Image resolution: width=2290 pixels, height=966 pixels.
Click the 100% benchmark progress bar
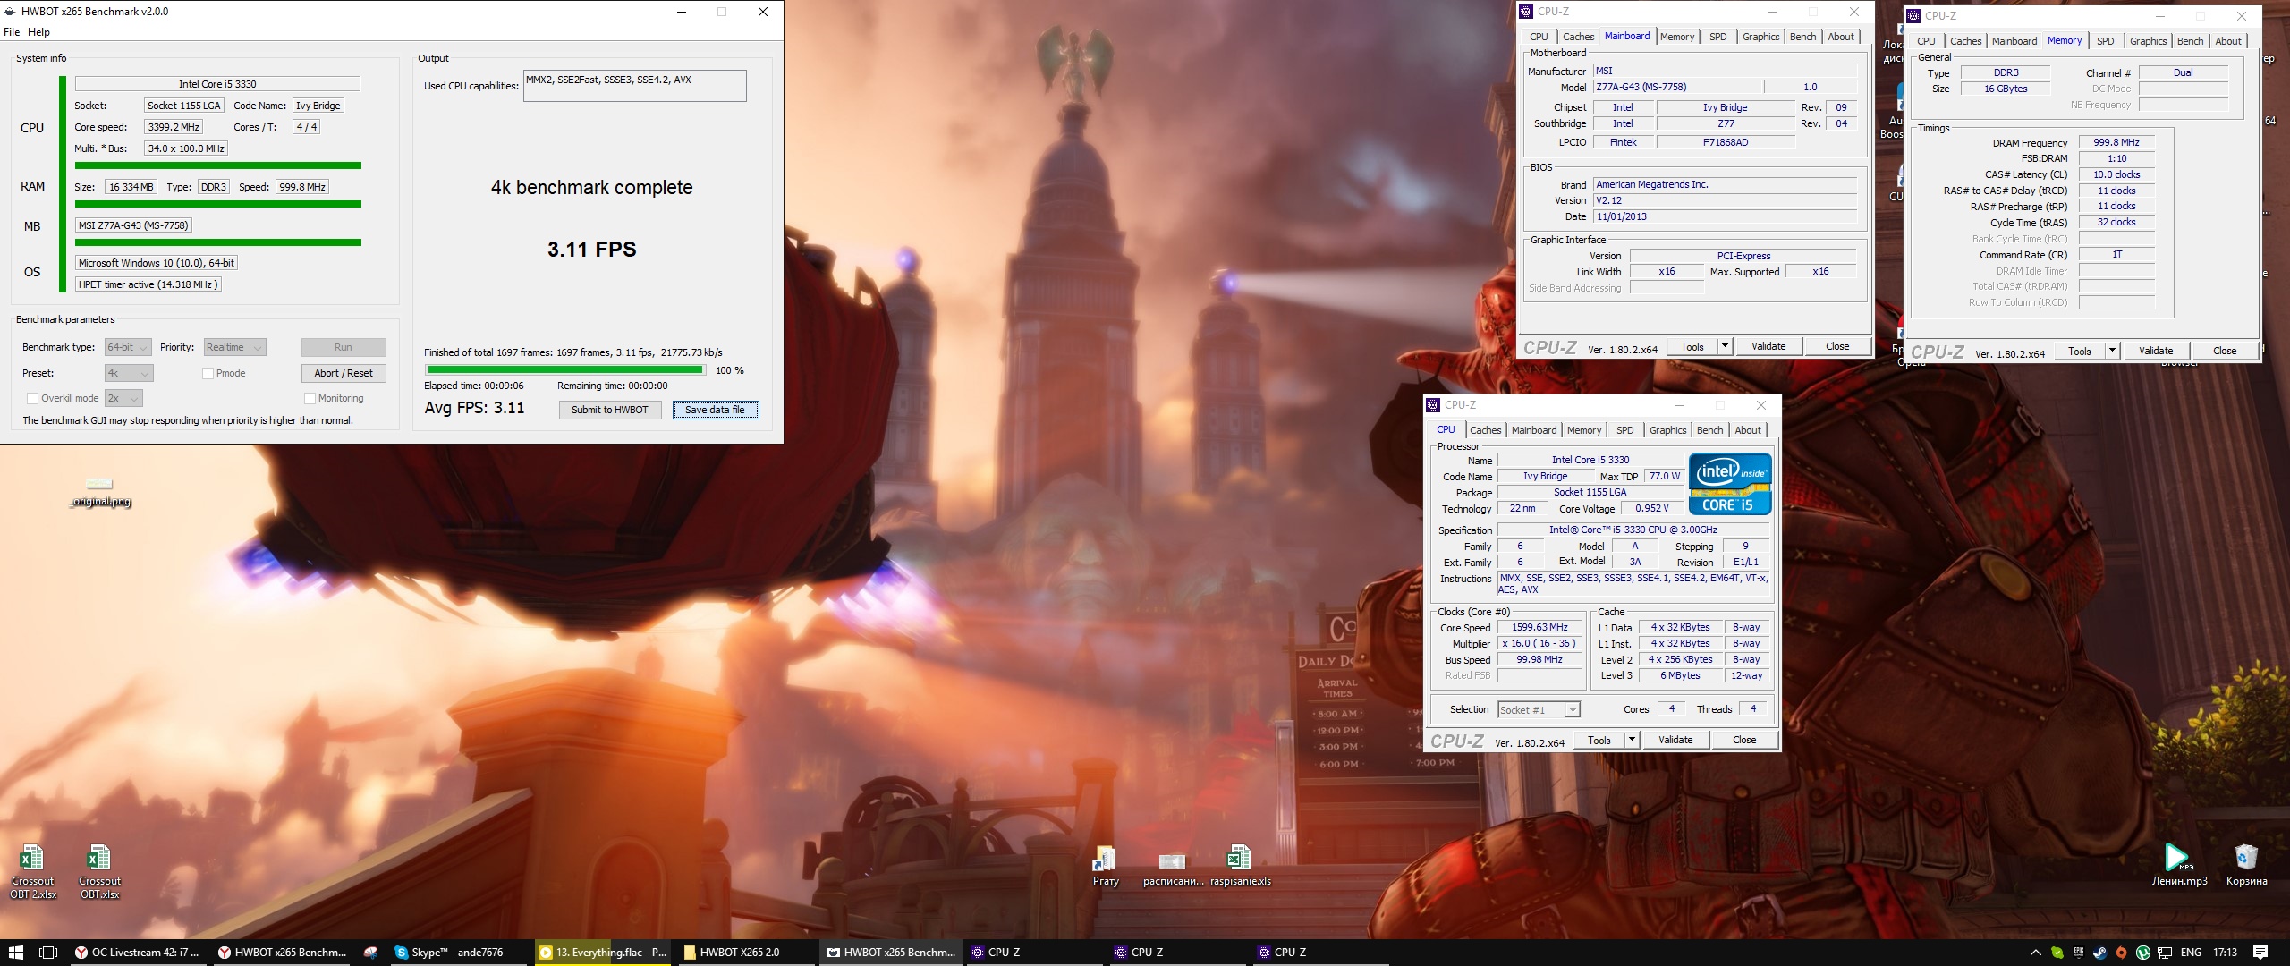click(x=565, y=369)
